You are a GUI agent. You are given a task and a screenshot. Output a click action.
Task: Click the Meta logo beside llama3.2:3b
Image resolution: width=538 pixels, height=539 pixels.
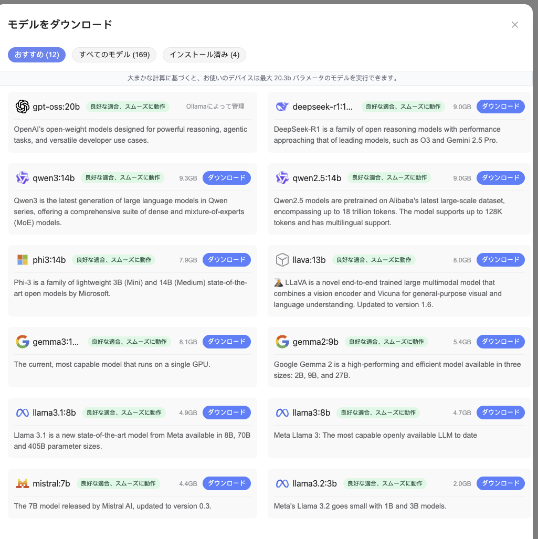(282, 483)
